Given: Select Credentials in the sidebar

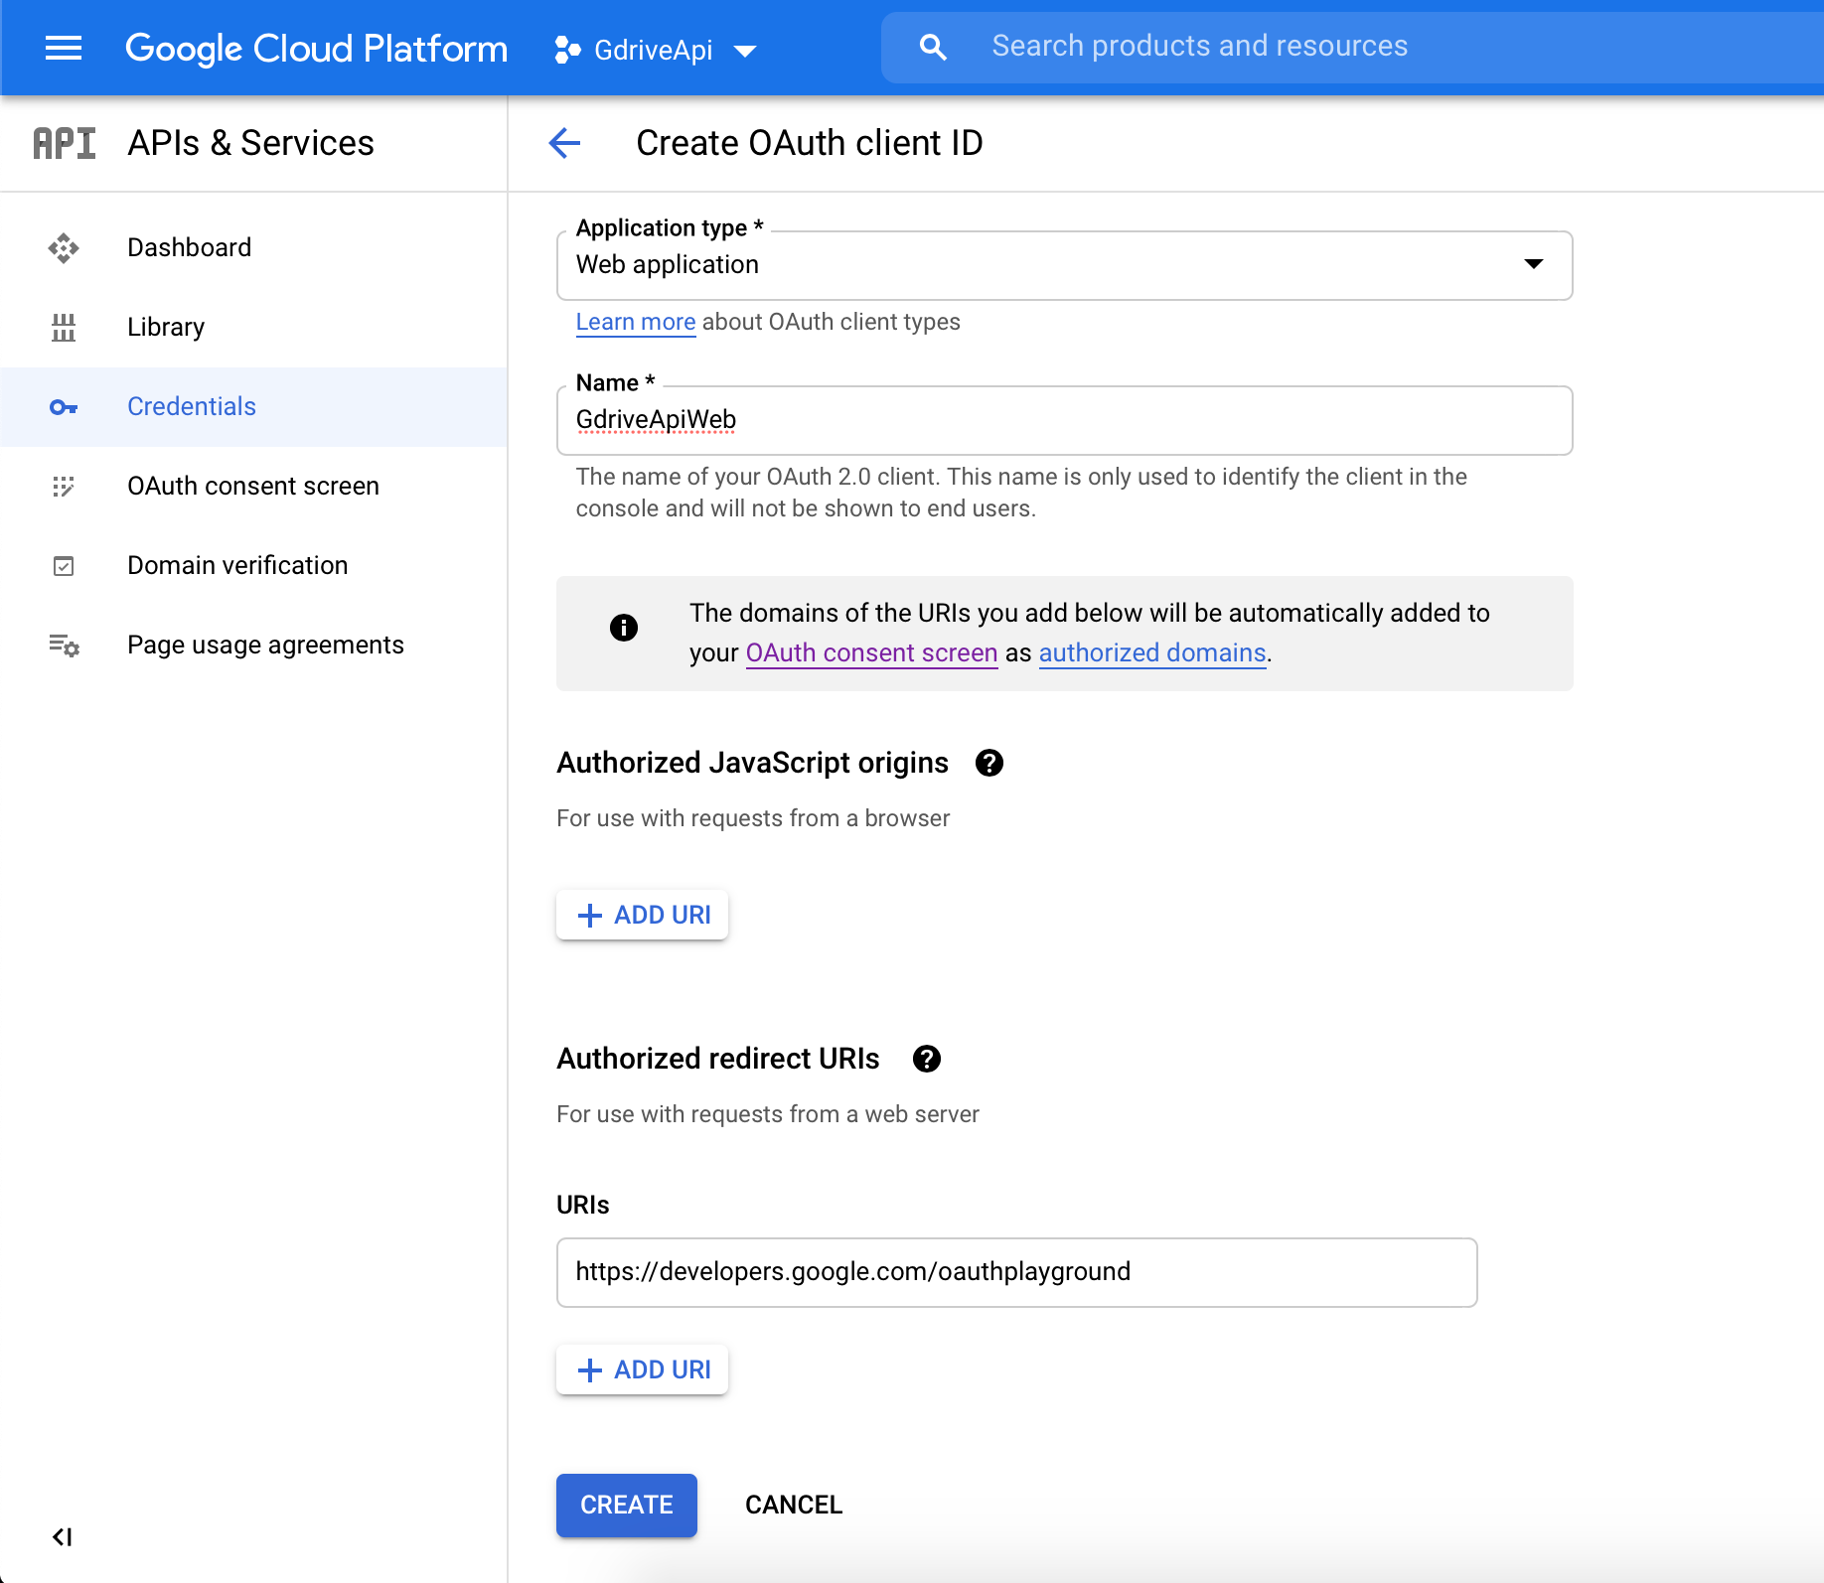Looking at the screenshot, I should click(x=253, y=406).
